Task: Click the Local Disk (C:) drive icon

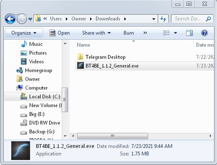Action: coord(24,96)
